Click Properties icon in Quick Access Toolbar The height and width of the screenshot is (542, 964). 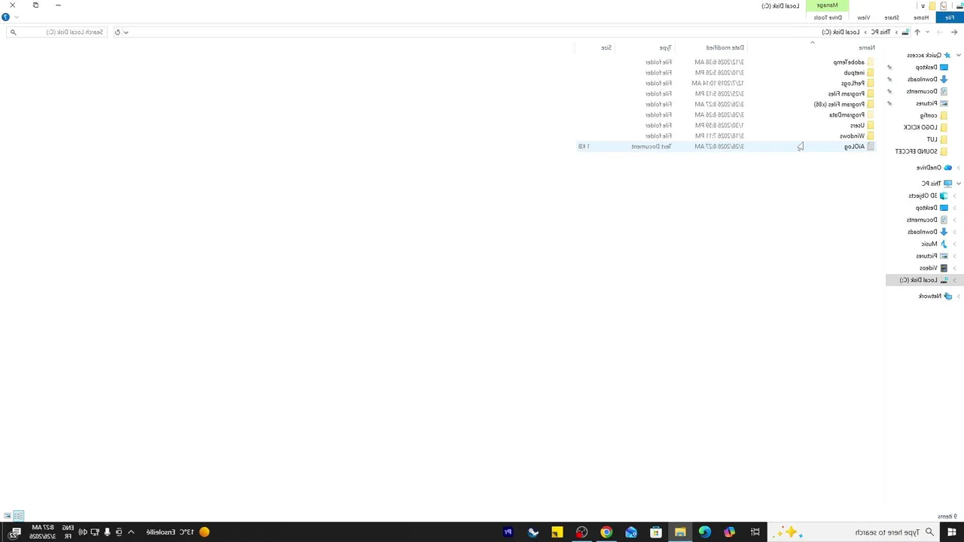click(943, 5)
